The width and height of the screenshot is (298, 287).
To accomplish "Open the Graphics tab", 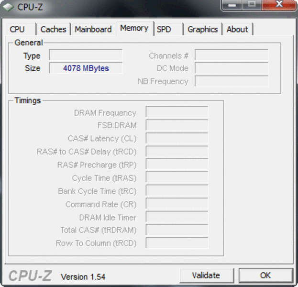I will coord(203,29).
